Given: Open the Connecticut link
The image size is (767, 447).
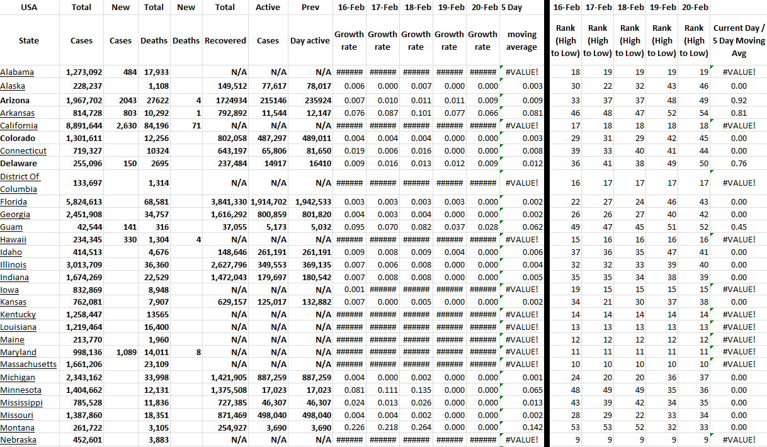Looking at the screenshot, I should point(23,151).
